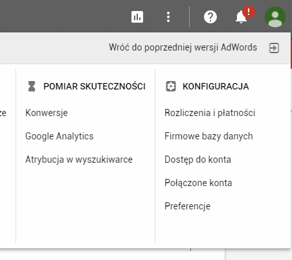Click the KONFIGURACJA heading
292x260 pixels.
[x=216, y=86]
